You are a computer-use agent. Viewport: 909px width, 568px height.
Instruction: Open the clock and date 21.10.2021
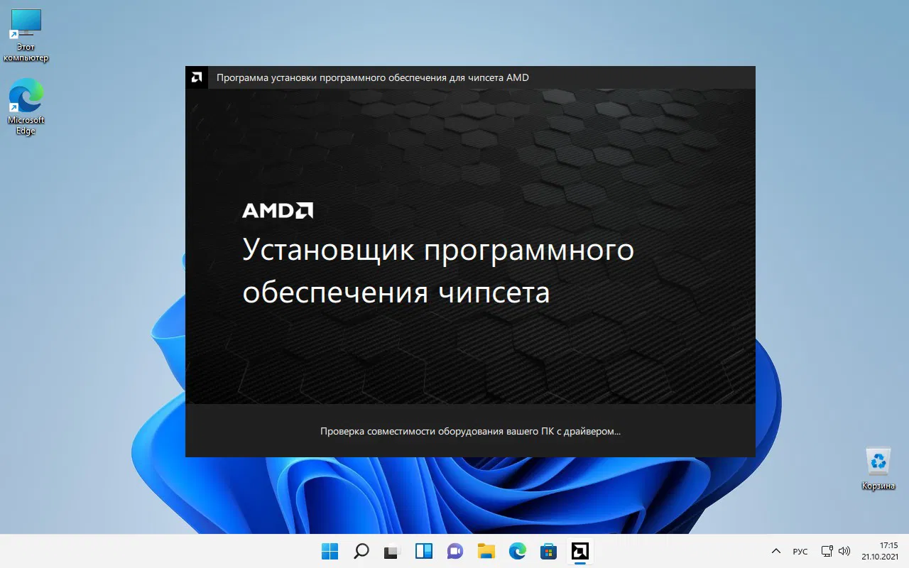point(881,551)
